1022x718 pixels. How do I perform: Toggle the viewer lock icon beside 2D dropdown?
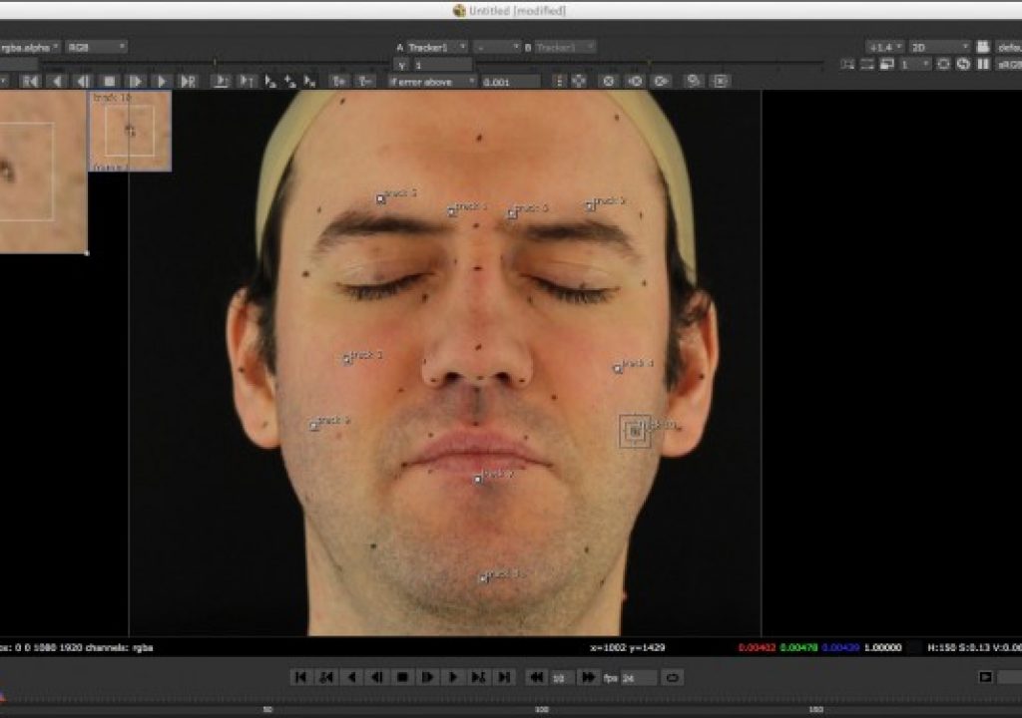[x=983, y=47]
